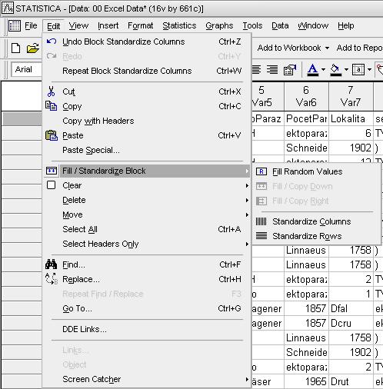Open the Add to Workbook dropdown arrow
The width and height of the screenshot is (383, 389).
tap(327, 48)
